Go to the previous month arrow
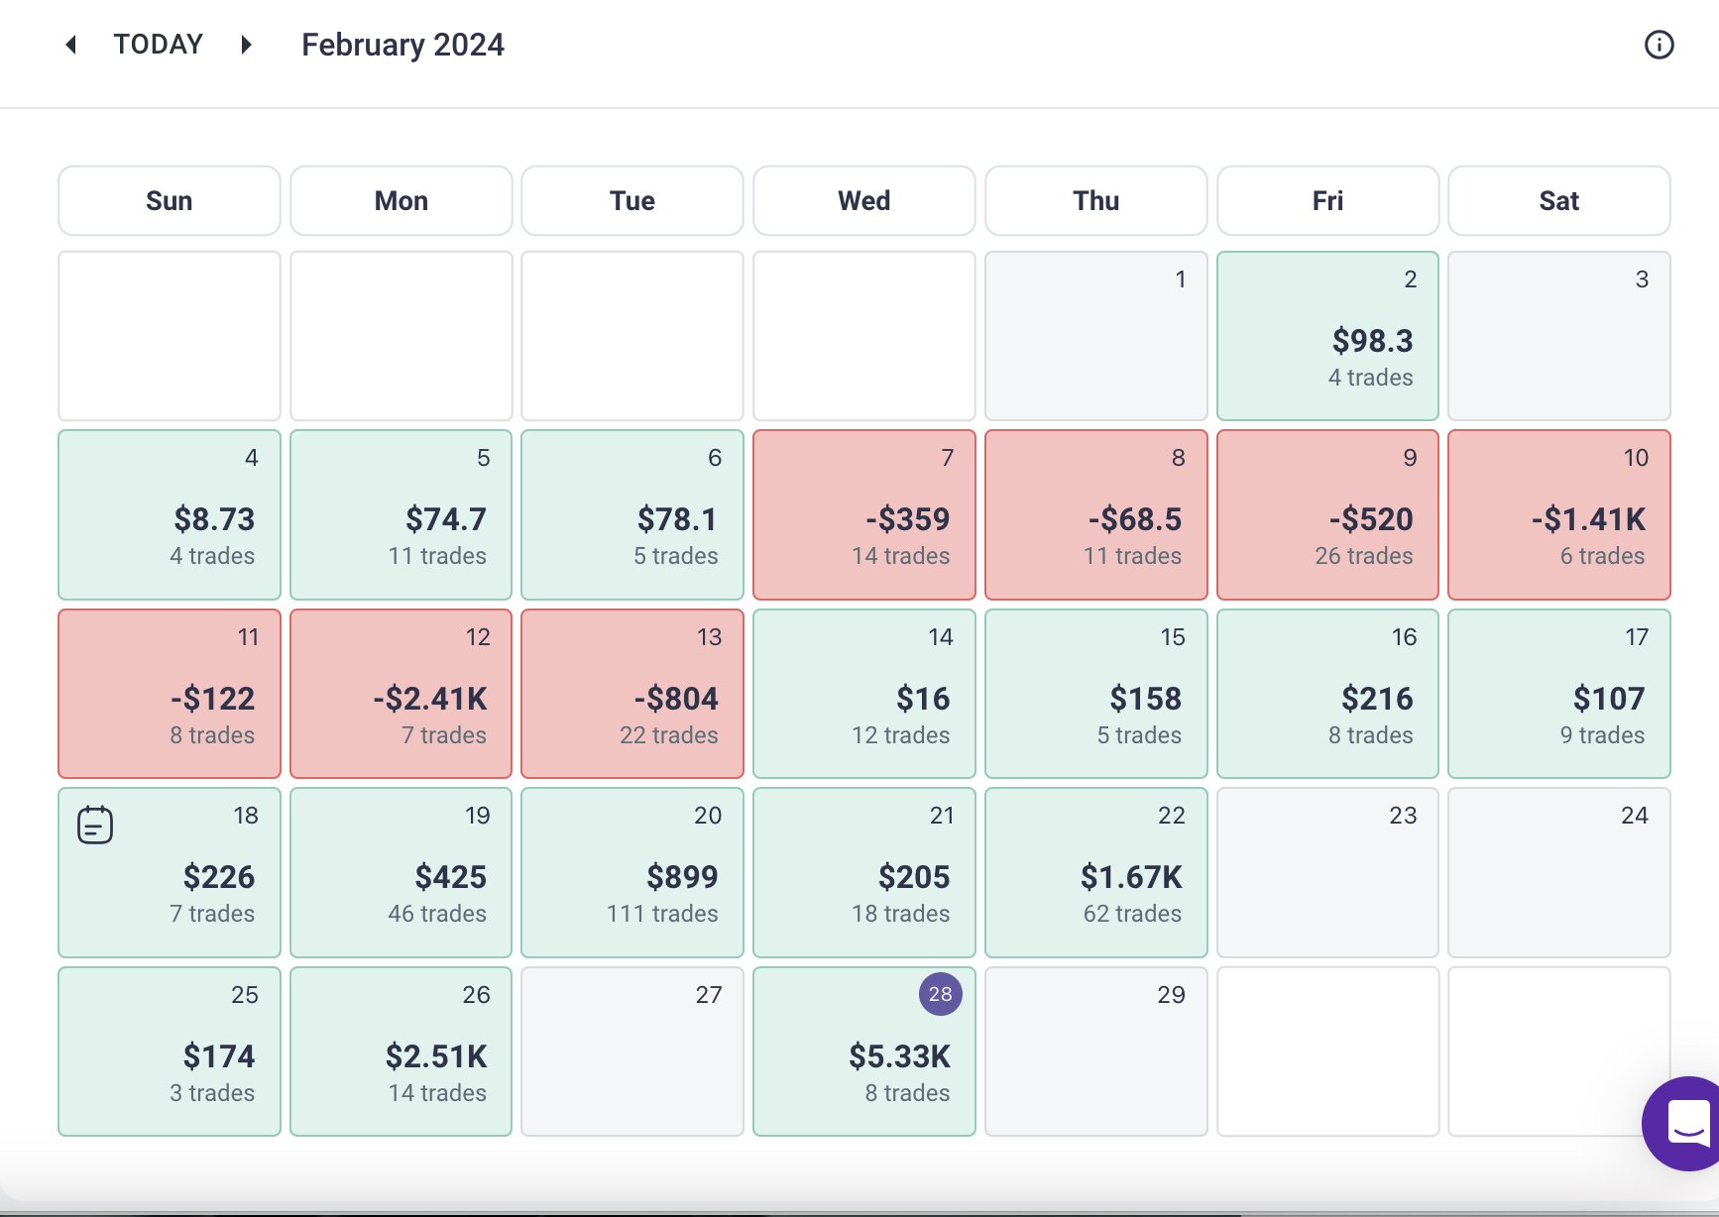Viewport: 1719px width, 1217px height. [70, 45]
